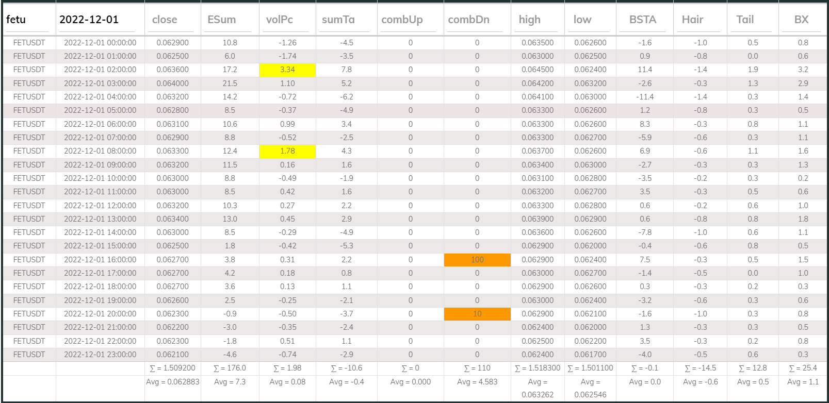
Task: Select the Tail column header
Action: [744, 20]
